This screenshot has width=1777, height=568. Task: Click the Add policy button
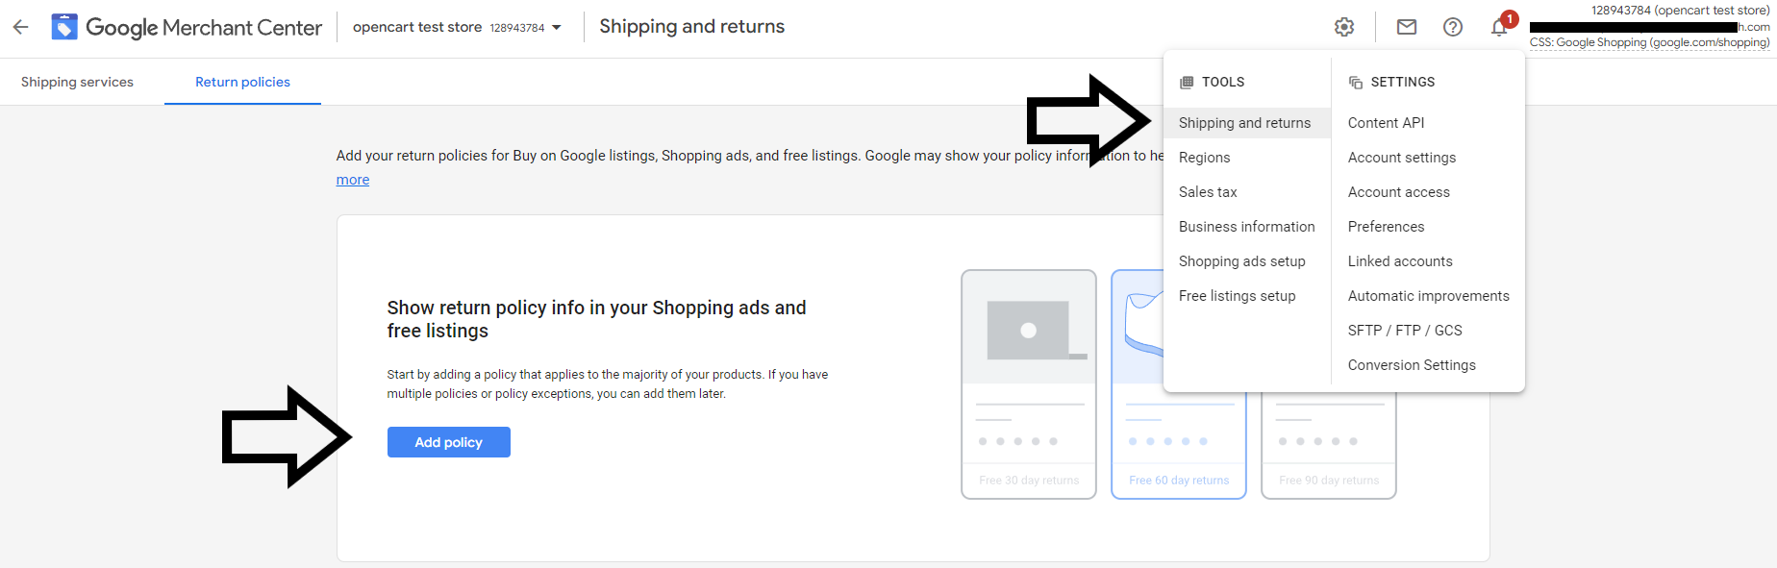448,442
